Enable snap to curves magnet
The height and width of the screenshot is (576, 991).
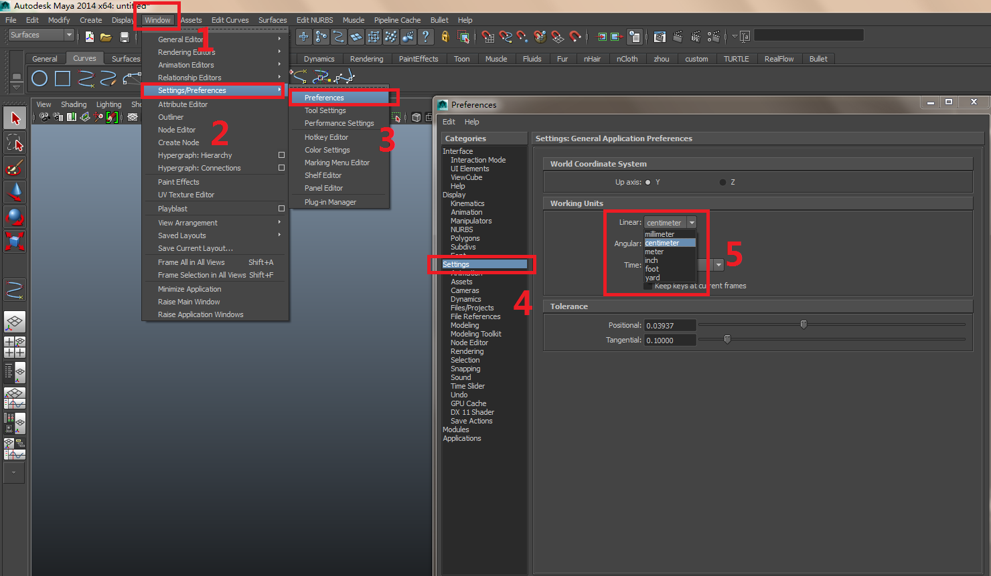[x=506, y=36]
